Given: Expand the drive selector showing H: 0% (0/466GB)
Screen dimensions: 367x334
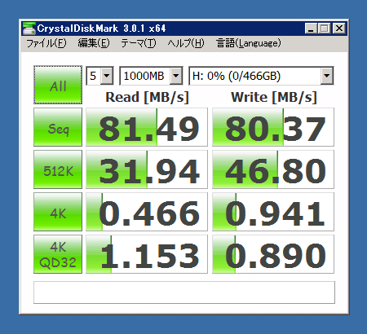Looking at the screenshot, I should (327, 76).
